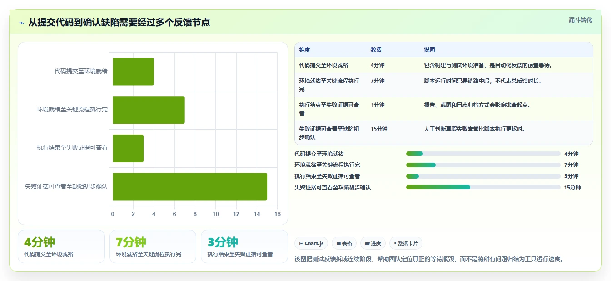Click the description 包含构建与测试环境准备
The height and width of the screenshot is (281, 611).
tap(488, 65)
